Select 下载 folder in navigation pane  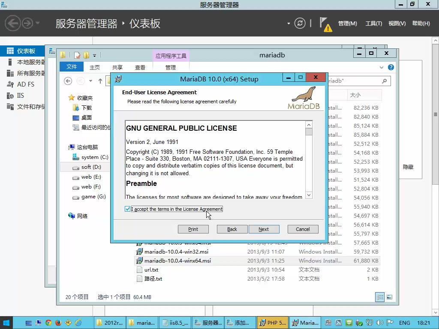87,108
